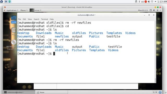Click the blue window icon beside Fedora logo
This screenshot has height=94, width=167.
[6, 2]
